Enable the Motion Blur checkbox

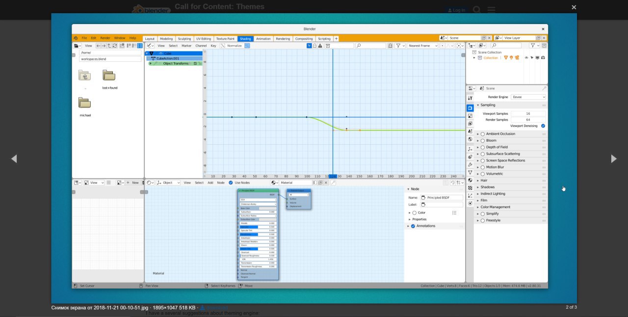[x=483, y=167]
